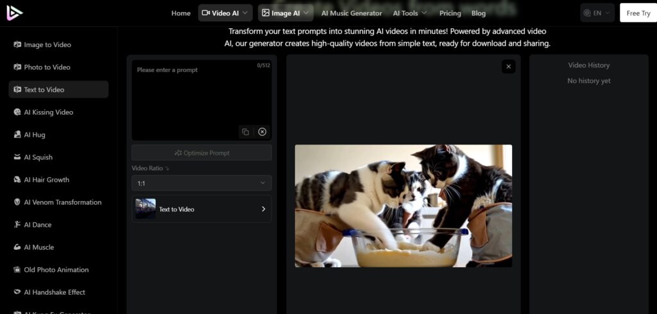Select Text to Video in sidebar
The image size is (657, 314).
coord(58,89)
